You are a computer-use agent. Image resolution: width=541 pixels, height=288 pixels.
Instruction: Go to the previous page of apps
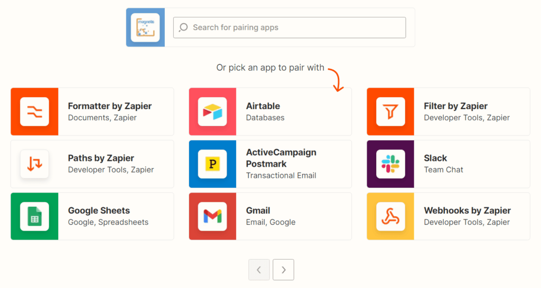point(259,270)
